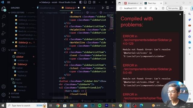
Task: Open the Customize Layout icon
Action: [94, 2]
